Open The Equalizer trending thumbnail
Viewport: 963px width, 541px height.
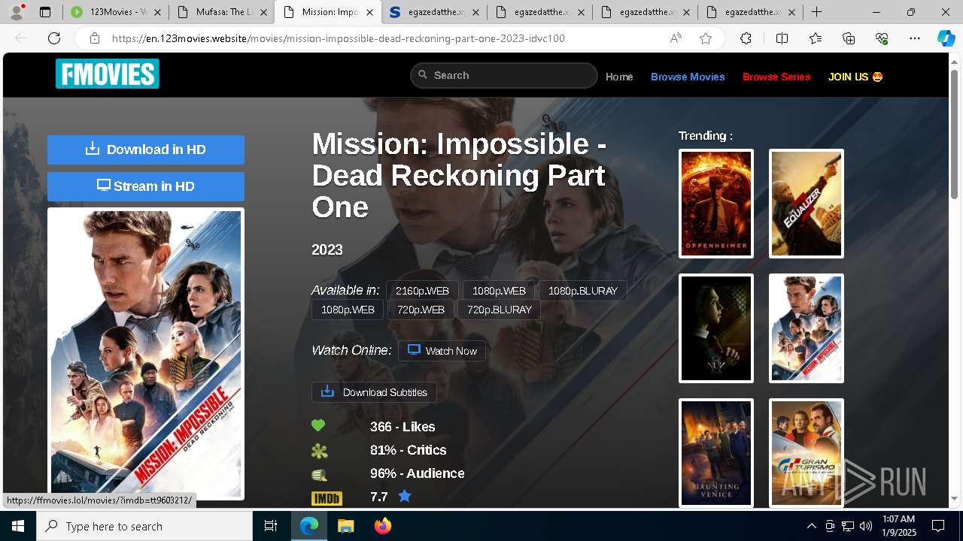[x=807, y=204]
